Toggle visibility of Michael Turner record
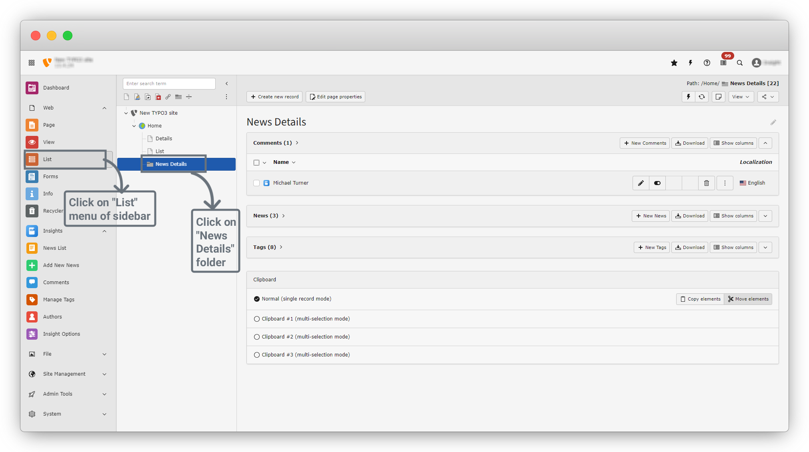This screenshot has width=809, height=452. 657,183
